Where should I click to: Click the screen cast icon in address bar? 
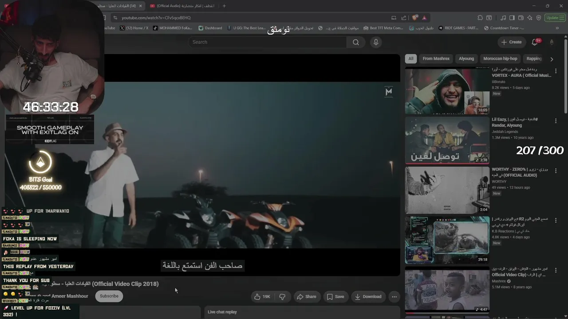coord(394,18)
